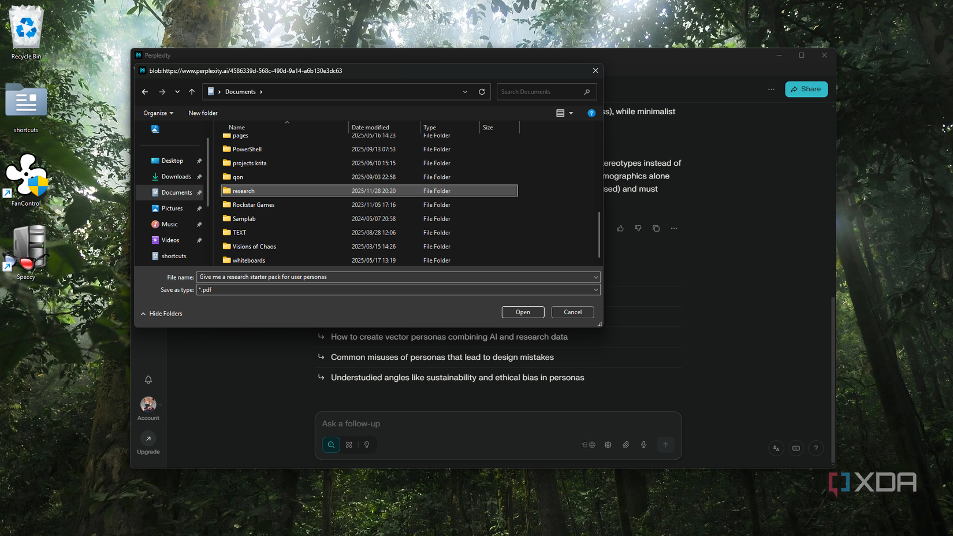Toggle Search mode in the ask bar

point(330,445)
